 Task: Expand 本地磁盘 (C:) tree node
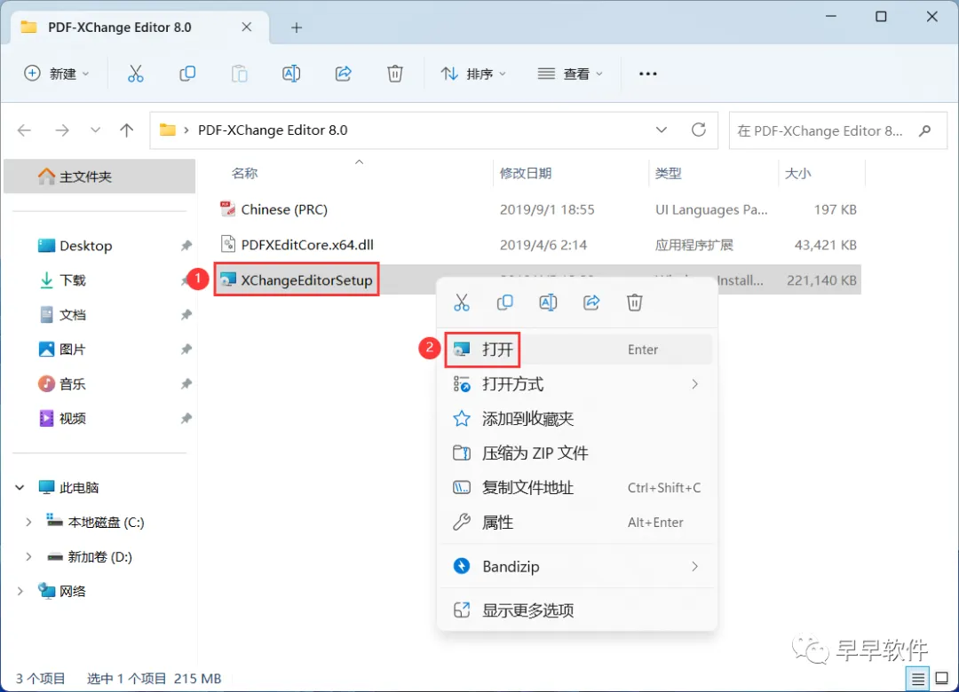point(28,522)
